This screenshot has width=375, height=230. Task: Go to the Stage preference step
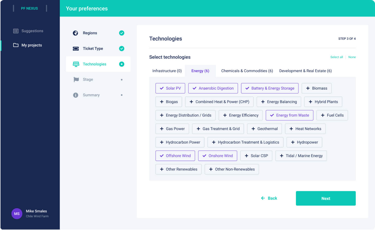point(98,80)
